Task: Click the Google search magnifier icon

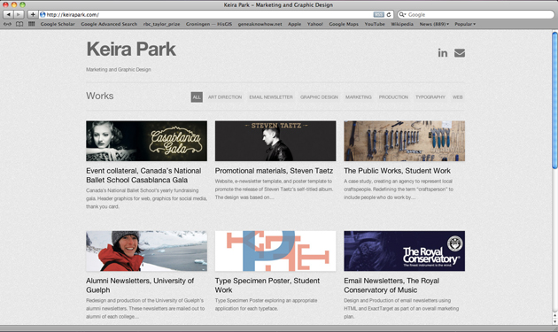Action: tap(402, 14)
